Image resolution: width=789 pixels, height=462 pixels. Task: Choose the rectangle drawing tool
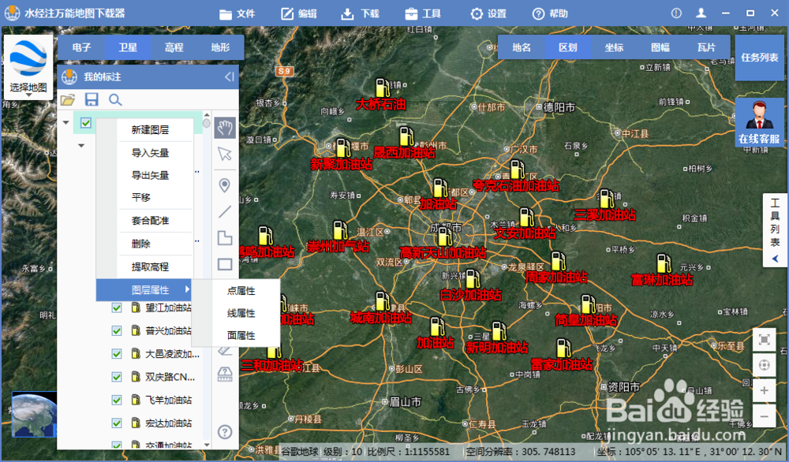click(x=224, y=264)
